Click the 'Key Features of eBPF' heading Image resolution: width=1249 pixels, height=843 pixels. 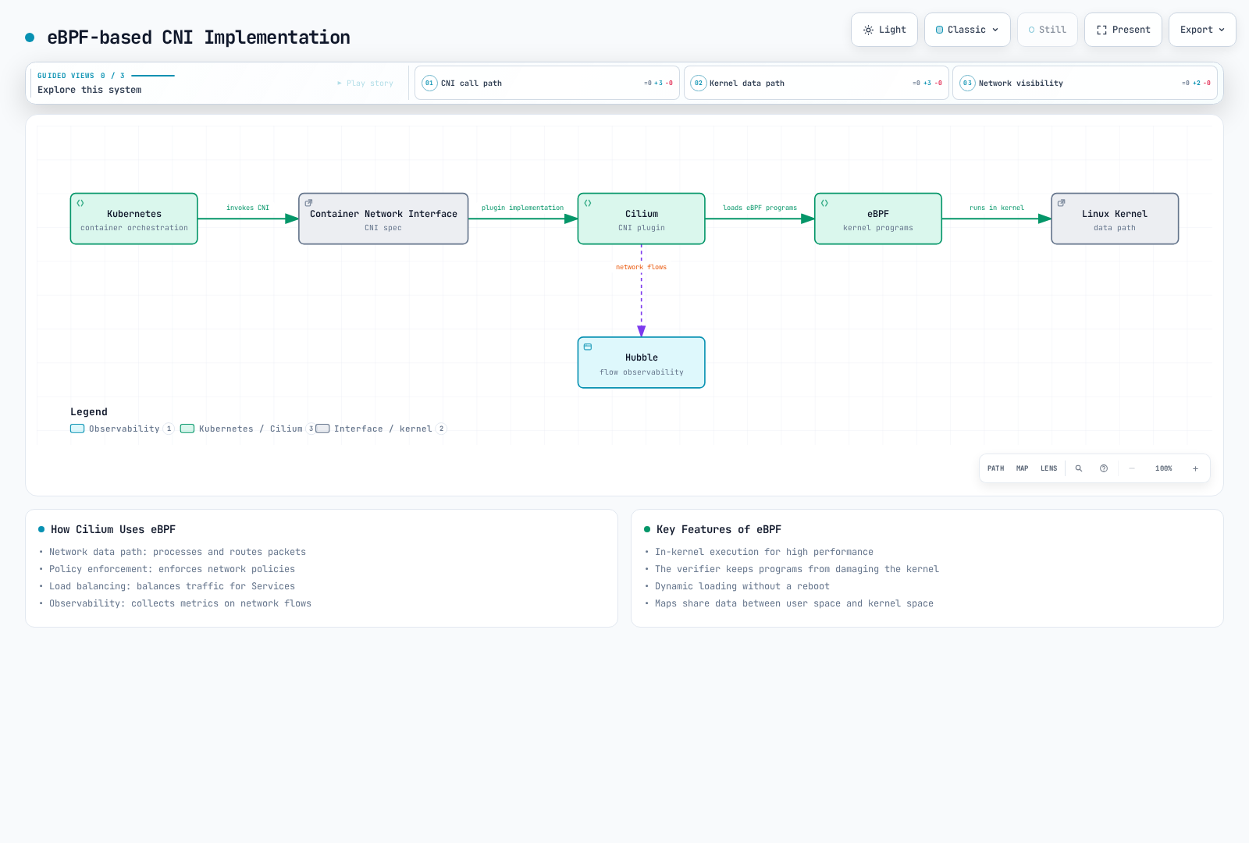[719, 529]
